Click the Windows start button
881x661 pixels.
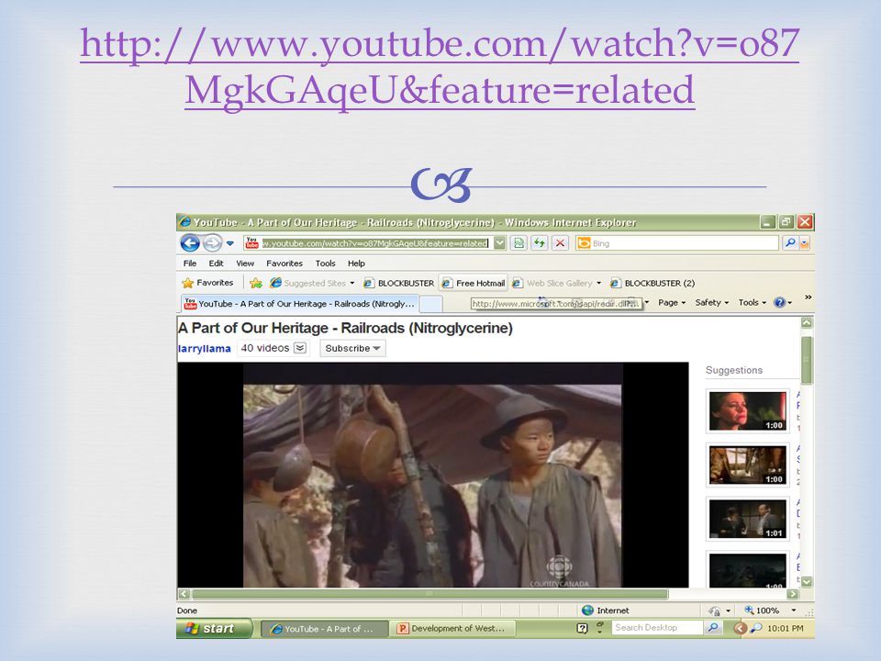coord(214,628)
